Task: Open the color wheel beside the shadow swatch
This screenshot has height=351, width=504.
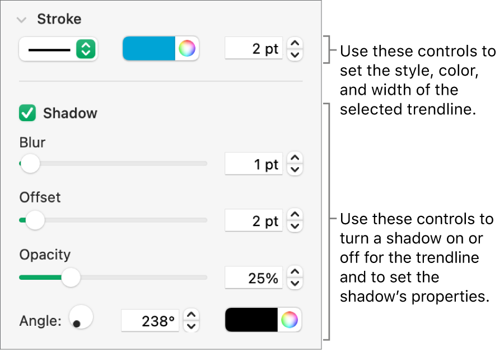Action: tap(290, 320)
